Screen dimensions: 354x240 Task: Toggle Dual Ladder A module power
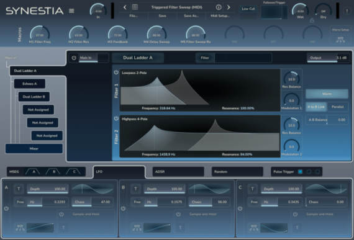click(74, 58)
